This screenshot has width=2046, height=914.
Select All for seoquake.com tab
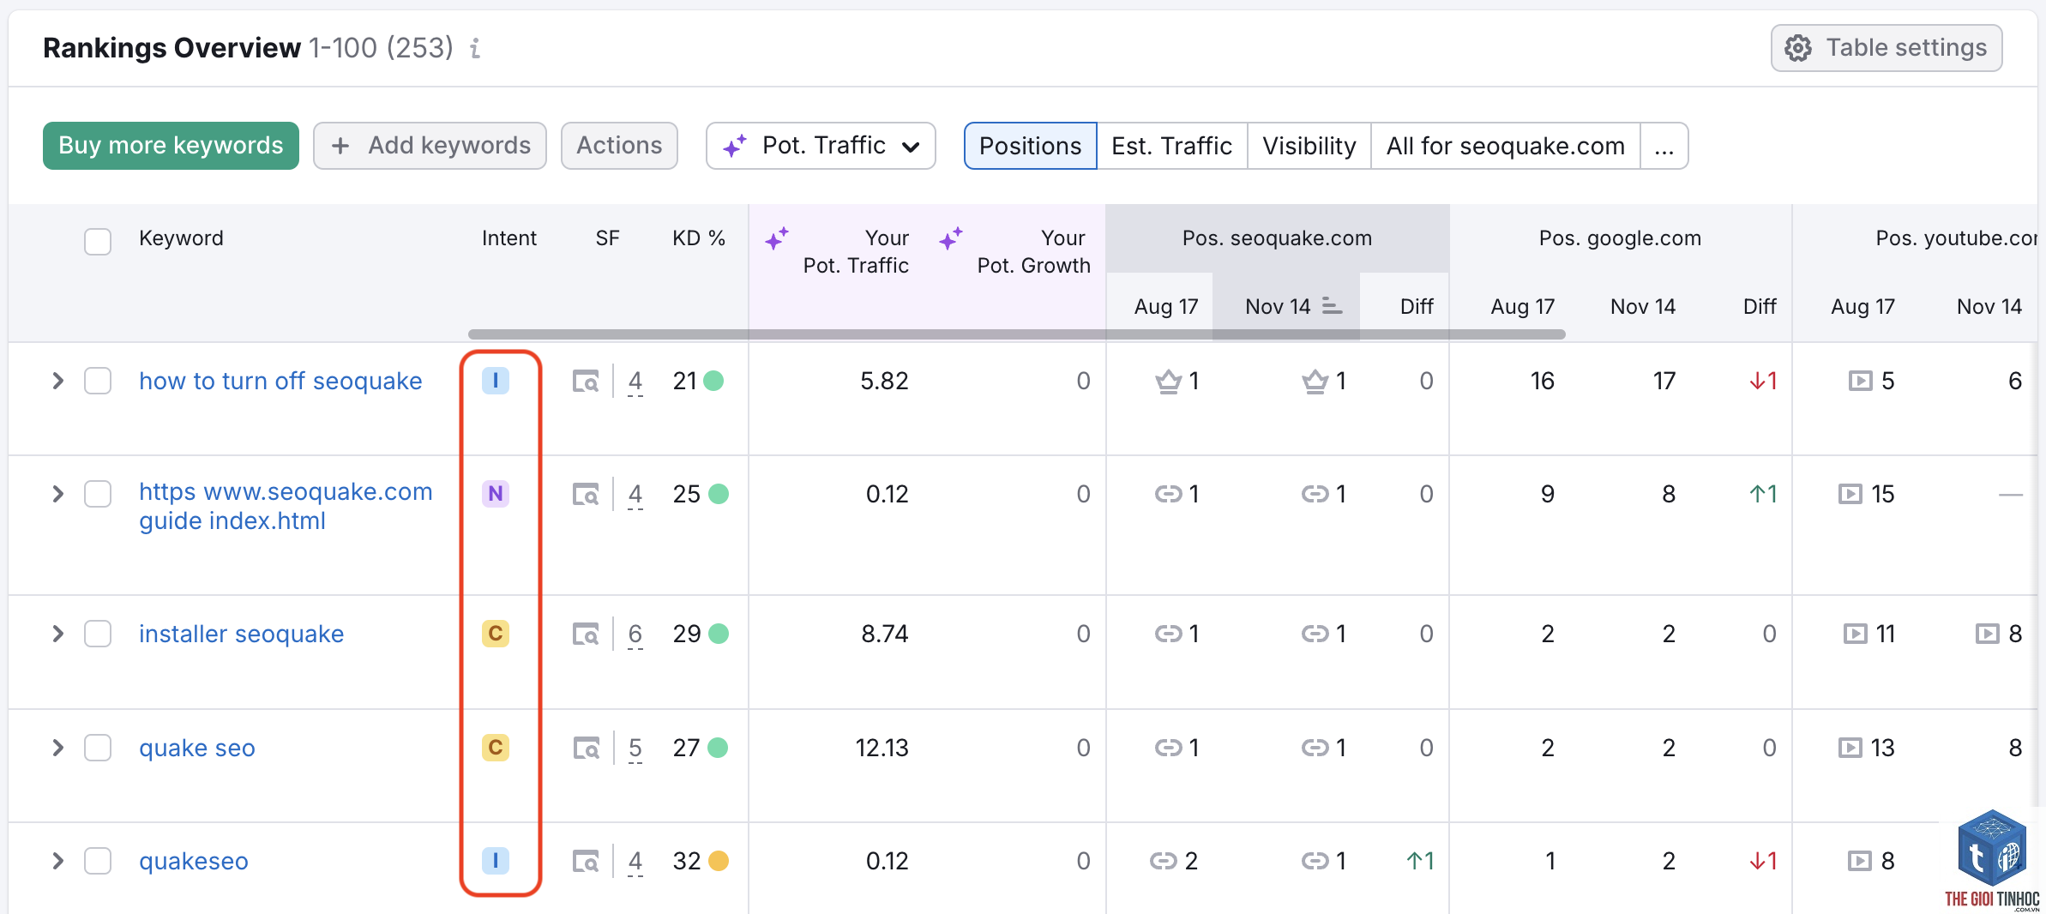(x=1506, y=146)
